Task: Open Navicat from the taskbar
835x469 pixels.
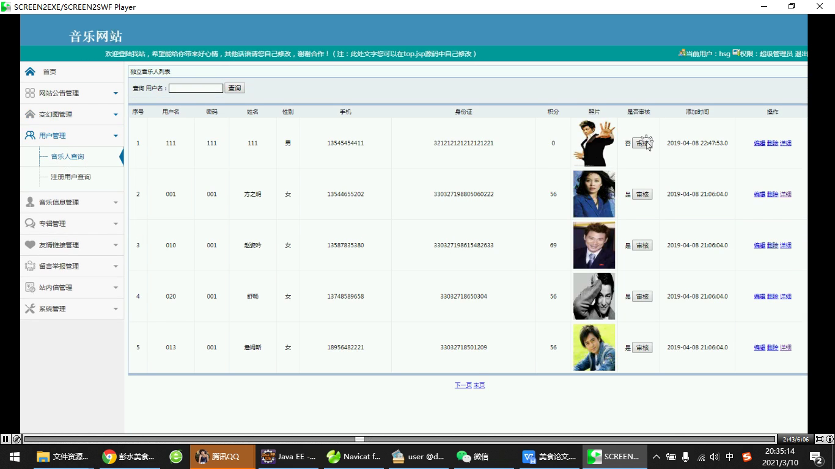Action: point(353,457)
